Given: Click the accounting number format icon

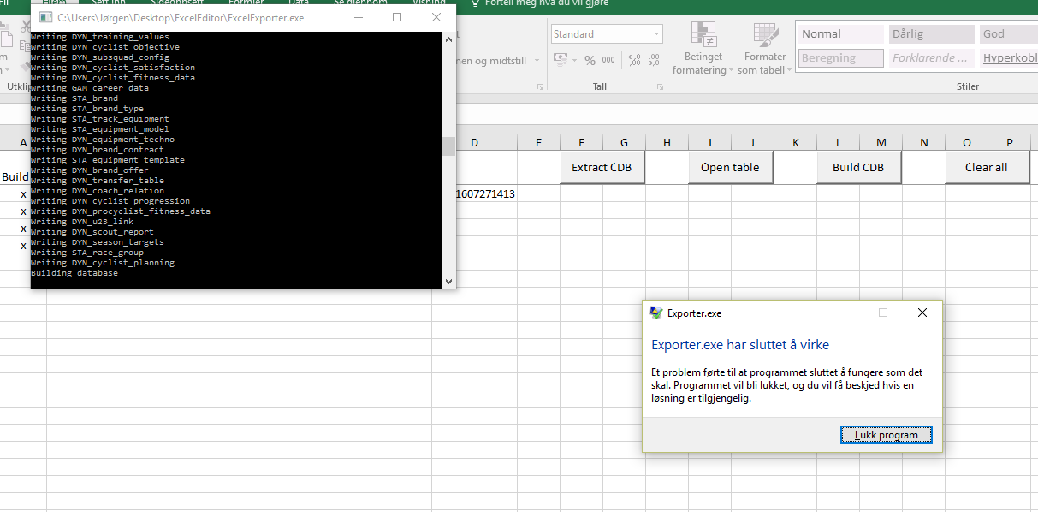Looking at the screenshot, I should click(x=561, y=60).
